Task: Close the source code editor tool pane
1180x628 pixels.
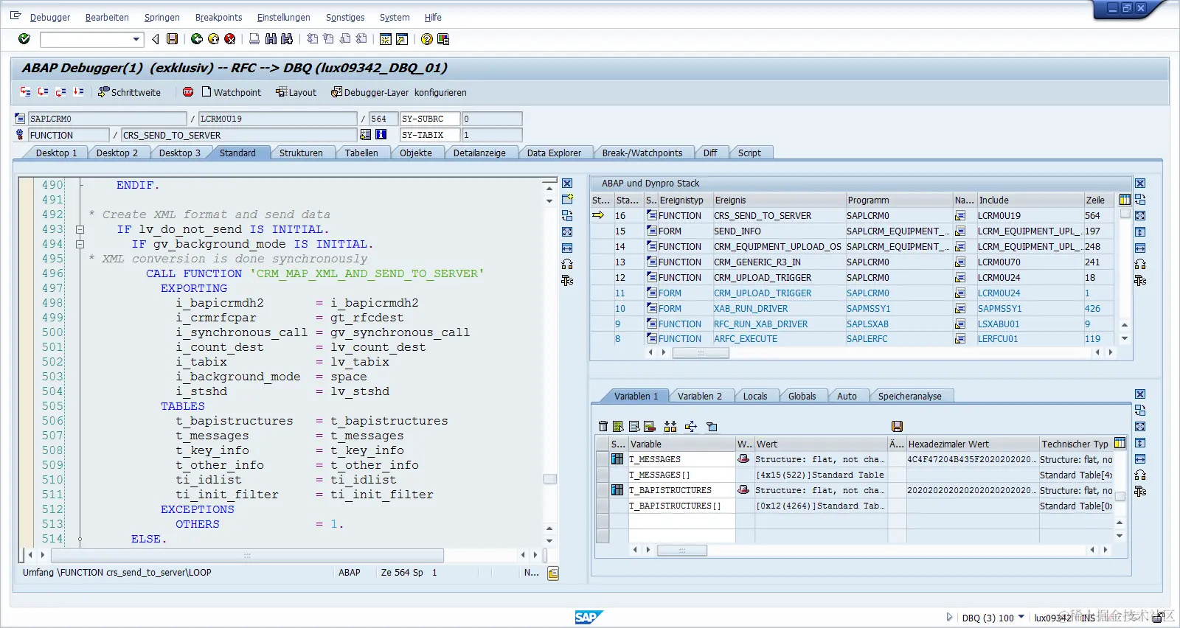Action: (x=567, y=184)
